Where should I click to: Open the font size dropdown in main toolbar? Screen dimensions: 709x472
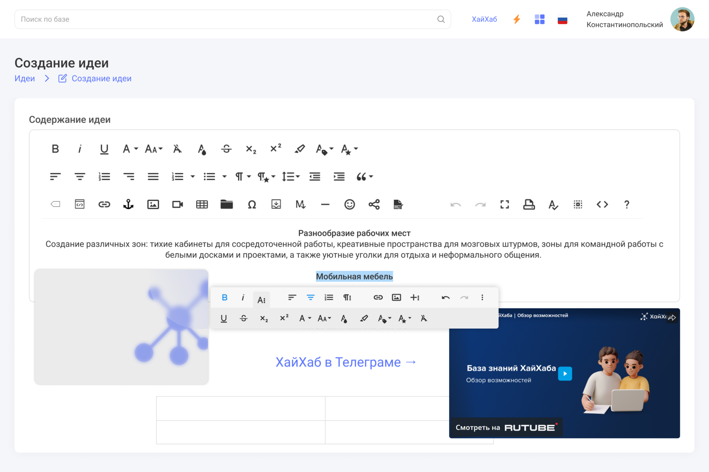point(154,149)
